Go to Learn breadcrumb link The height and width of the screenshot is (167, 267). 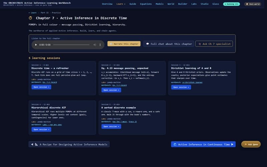point(33,12)
